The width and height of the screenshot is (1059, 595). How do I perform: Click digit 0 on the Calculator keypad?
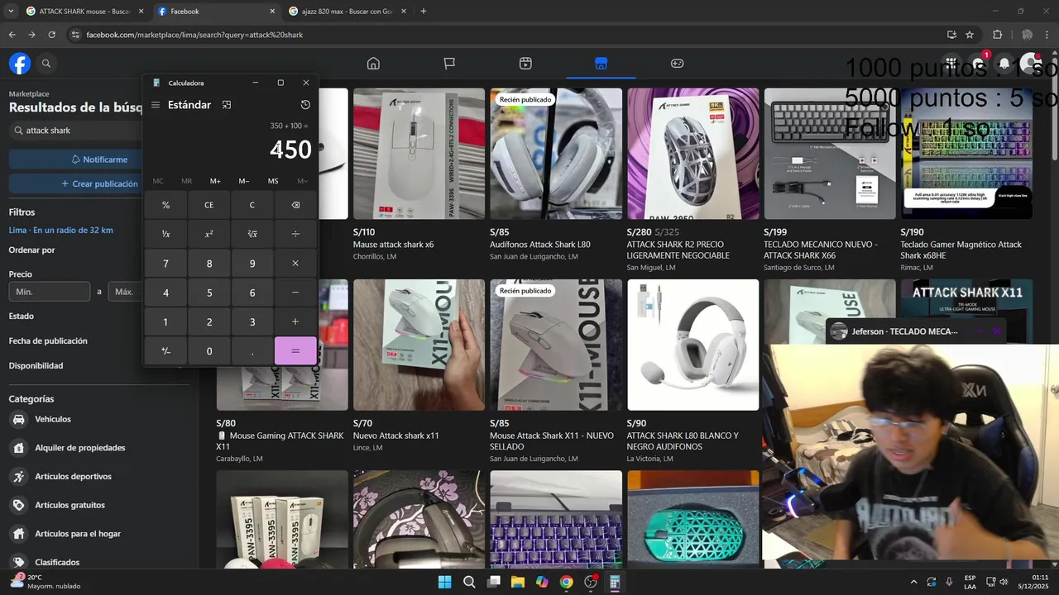click(209, 350)
